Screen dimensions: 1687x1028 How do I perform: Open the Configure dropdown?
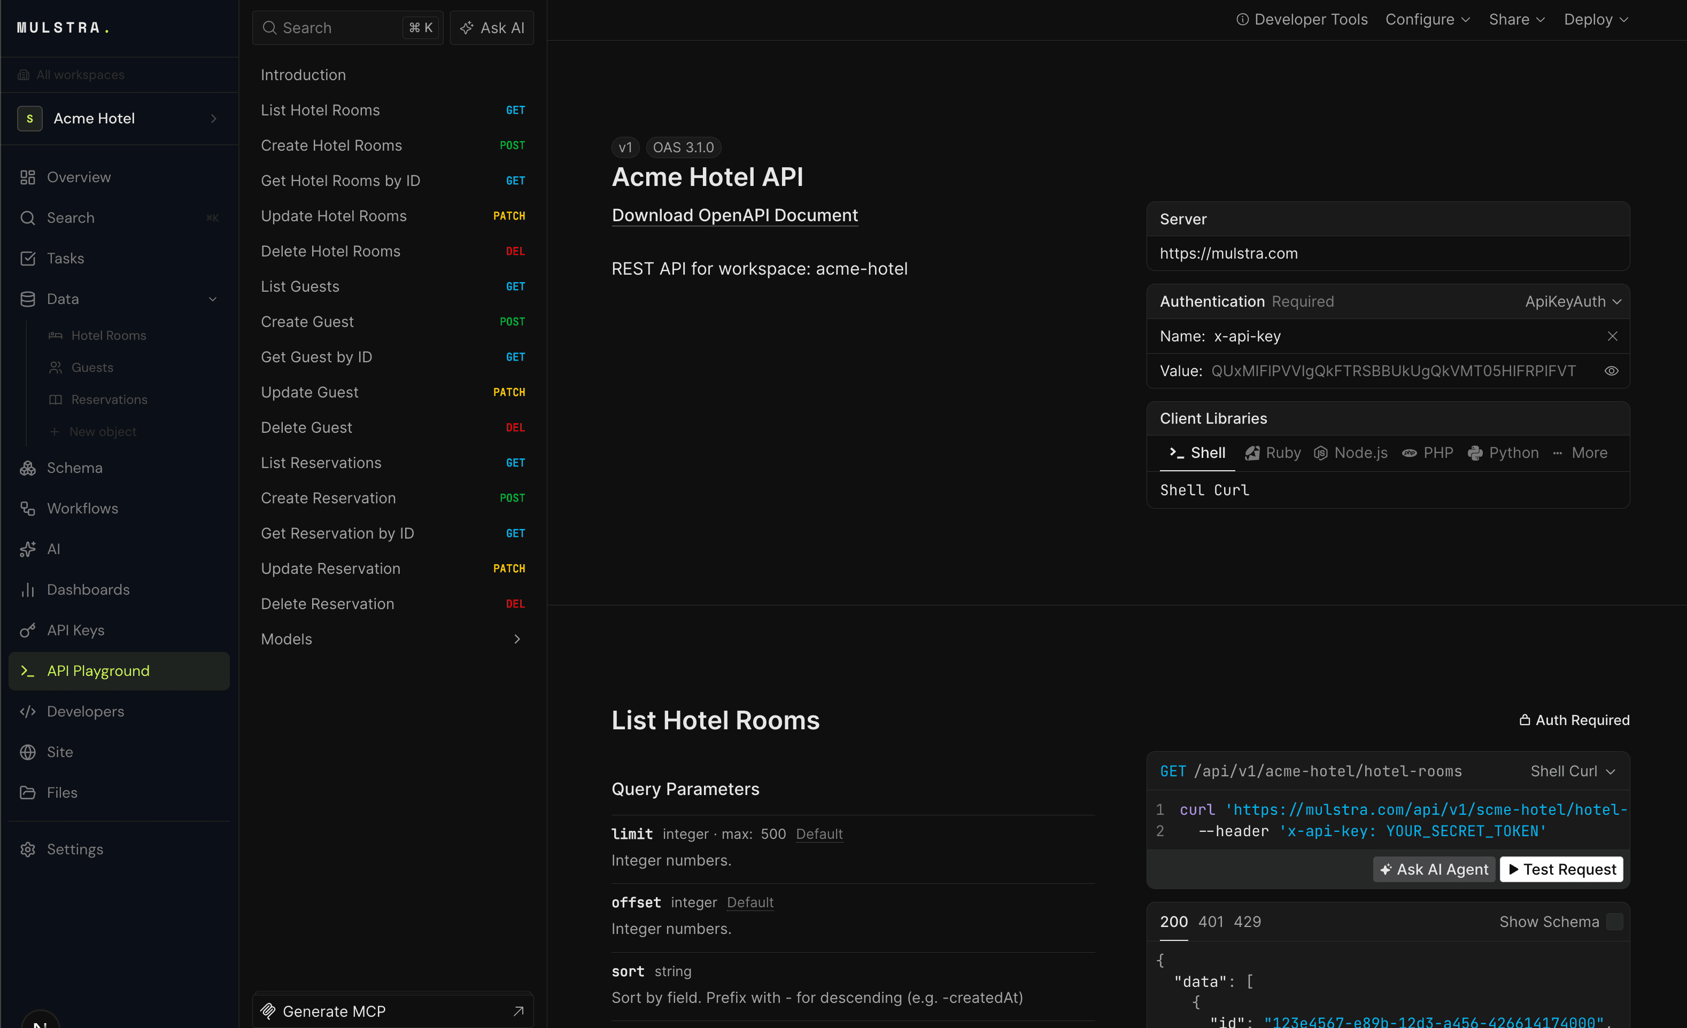1428,19
